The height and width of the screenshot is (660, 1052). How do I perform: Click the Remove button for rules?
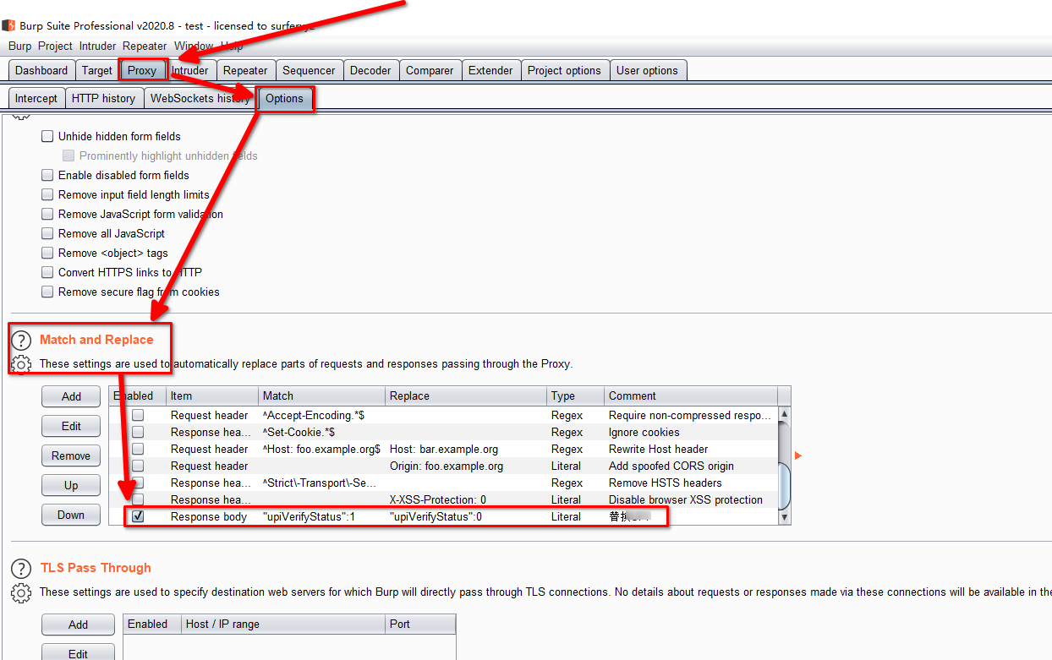coord(71,455)
